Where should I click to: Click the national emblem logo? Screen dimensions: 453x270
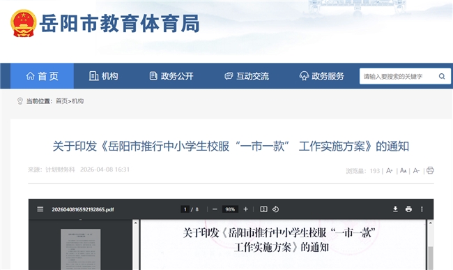(x=24, y=23)
